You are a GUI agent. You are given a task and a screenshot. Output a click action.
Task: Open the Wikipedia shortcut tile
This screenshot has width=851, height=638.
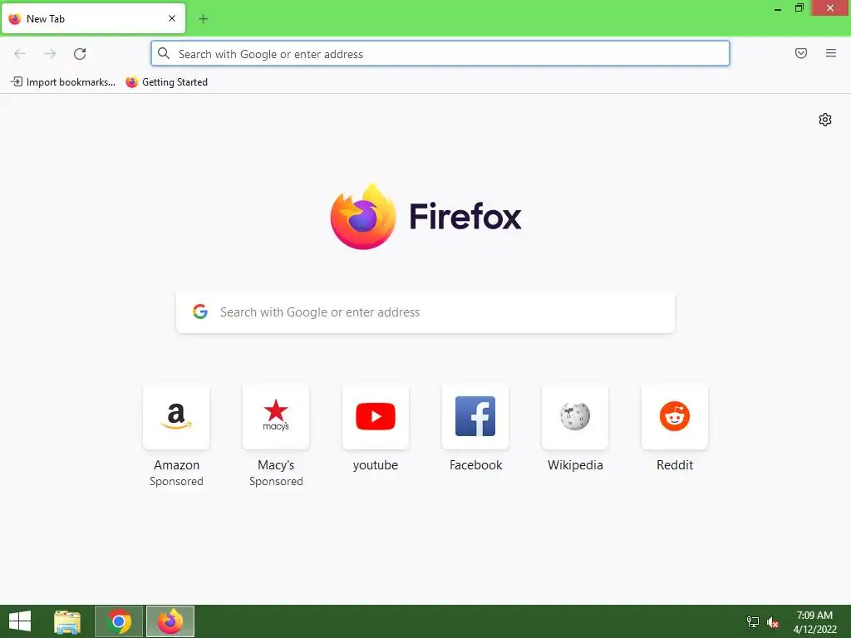click(x=575, y=417)
